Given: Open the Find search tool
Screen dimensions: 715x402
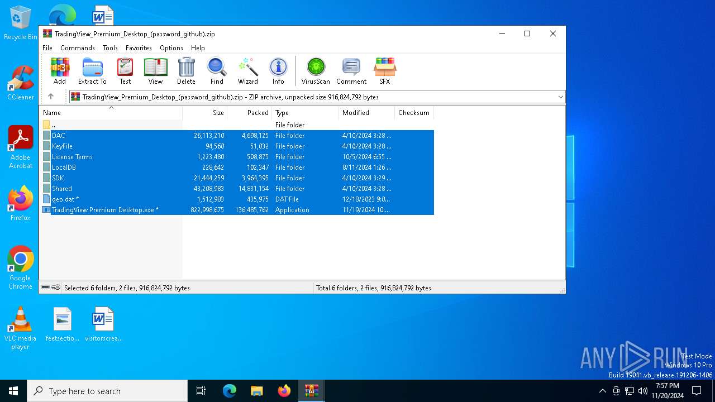Looking at the screenshot, I should 217,71.
